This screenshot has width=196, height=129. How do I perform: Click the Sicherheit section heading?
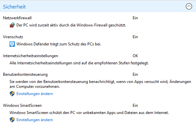coord(14,7)
